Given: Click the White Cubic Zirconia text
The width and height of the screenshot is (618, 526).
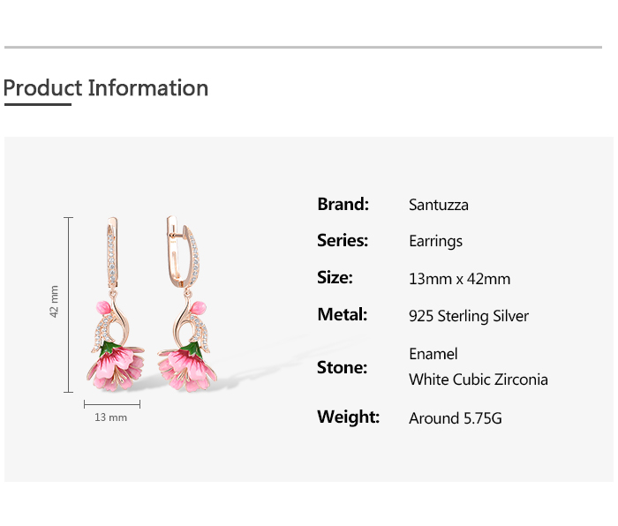Looking at the screenshot, I should (x=479, y=379).
